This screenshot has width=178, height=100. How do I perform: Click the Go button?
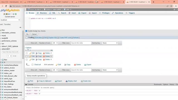[27, 34]
